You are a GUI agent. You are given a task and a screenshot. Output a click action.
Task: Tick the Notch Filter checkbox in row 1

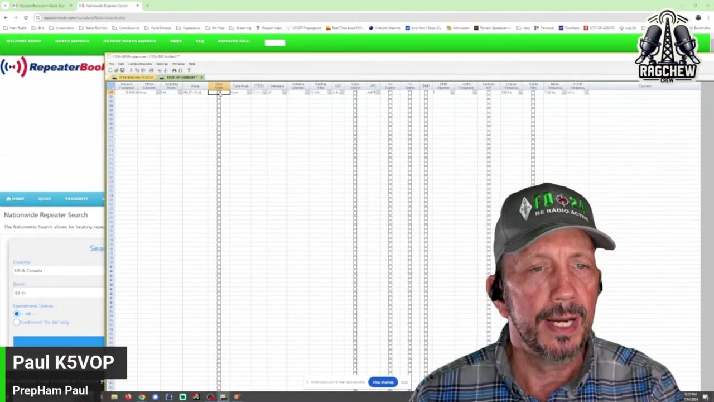pyautogui.click(x=533, y=92)
